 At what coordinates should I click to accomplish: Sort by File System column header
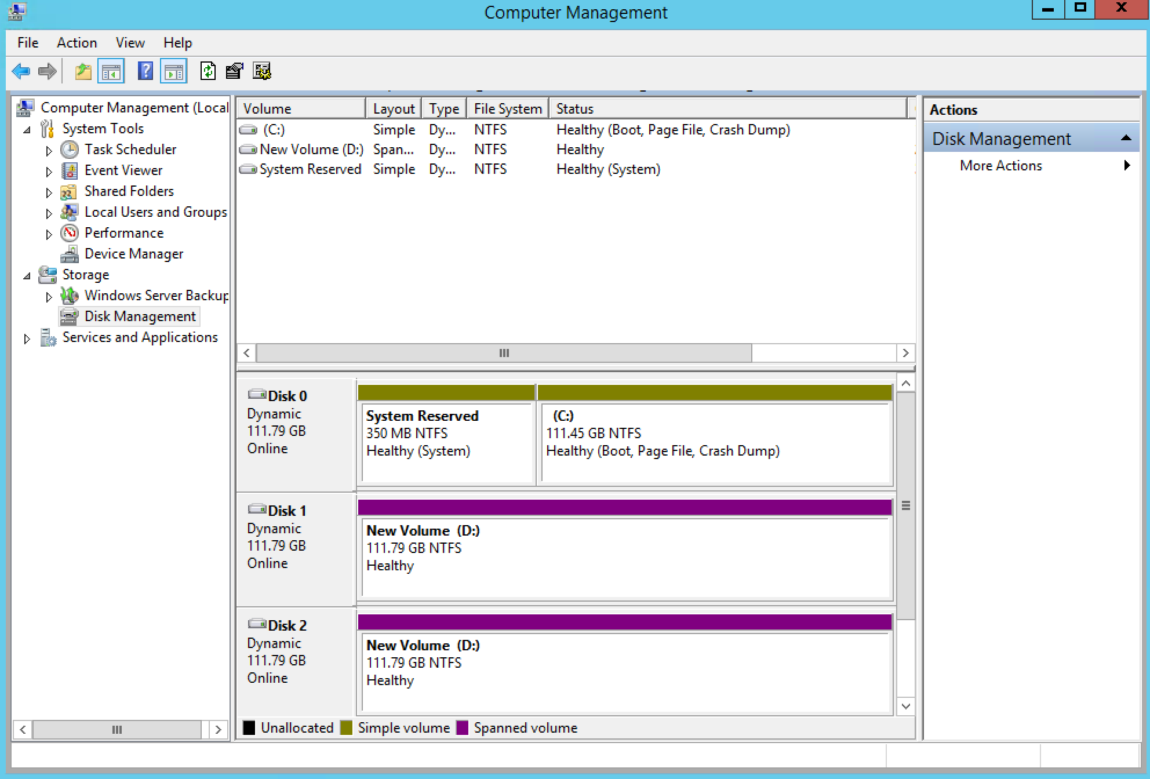pyautogui.click(x=508, y=108)
